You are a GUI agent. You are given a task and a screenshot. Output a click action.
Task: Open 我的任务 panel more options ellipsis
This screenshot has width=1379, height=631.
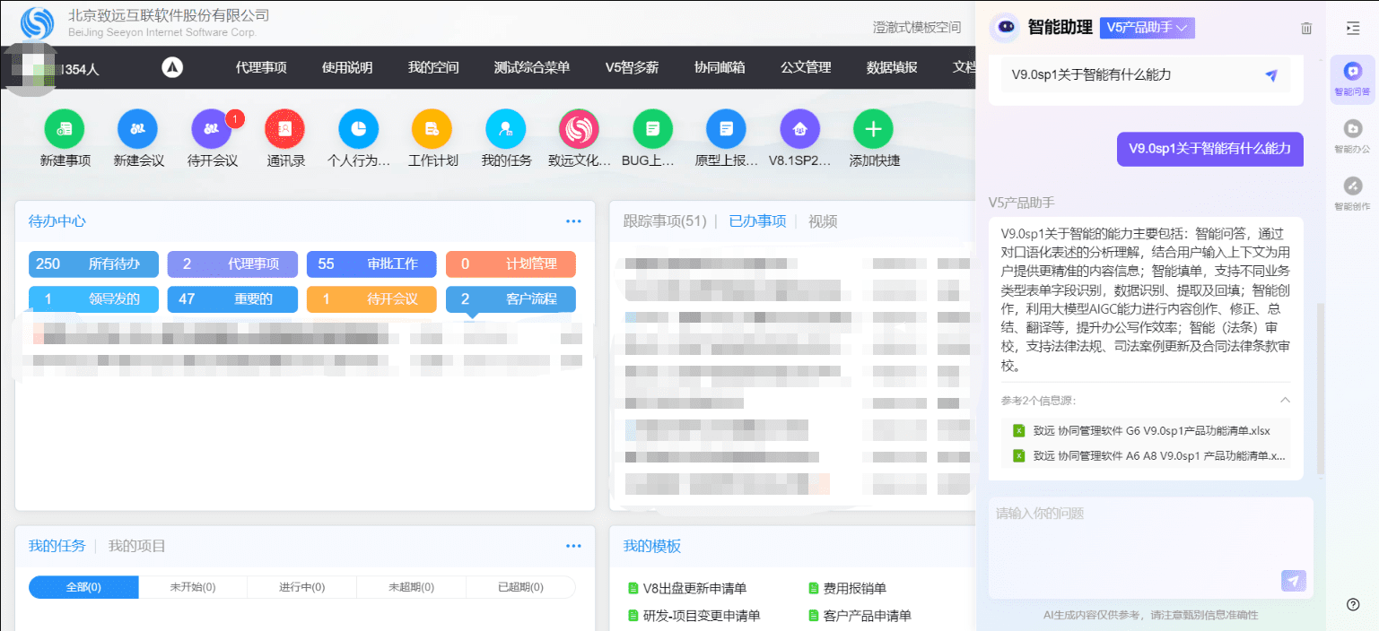(x=573, y=546)
